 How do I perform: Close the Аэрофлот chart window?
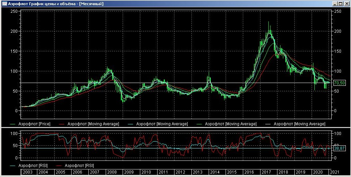(346, 4)
